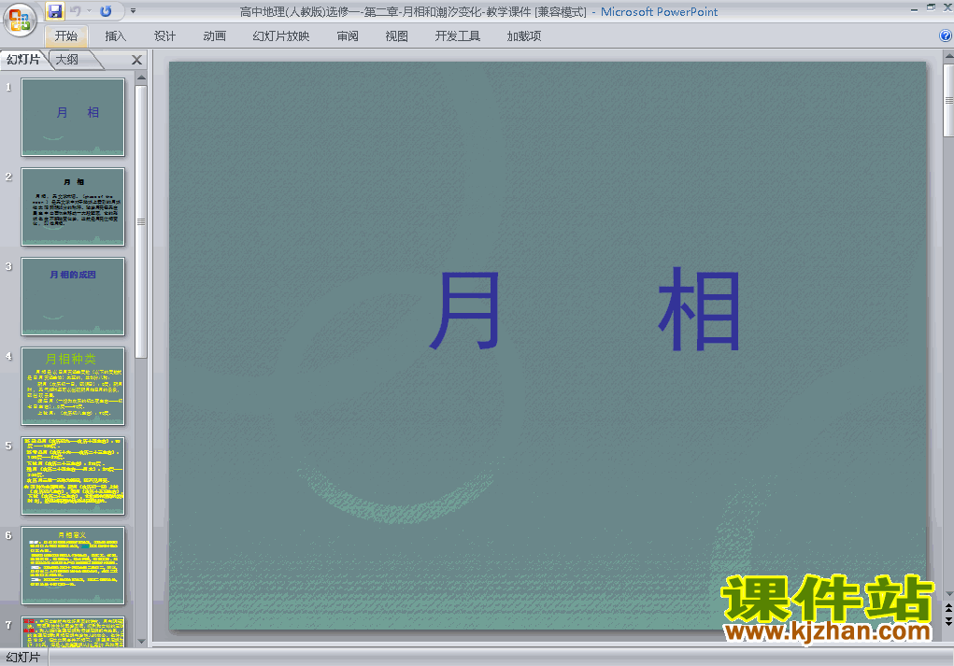
Task: Go to the previous slide using double-up arrows
Action: point(948,608)
